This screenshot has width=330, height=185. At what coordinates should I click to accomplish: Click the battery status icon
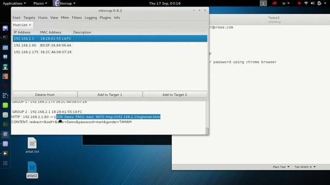point(319,4)
